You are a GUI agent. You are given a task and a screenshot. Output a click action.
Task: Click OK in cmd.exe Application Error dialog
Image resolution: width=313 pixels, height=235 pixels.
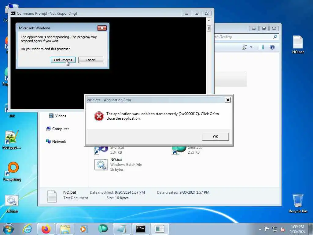pyautogui.click(x=215, y=136)
